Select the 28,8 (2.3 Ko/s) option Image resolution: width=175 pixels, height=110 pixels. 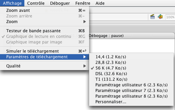pyautogui.click(x=131, y=62)
